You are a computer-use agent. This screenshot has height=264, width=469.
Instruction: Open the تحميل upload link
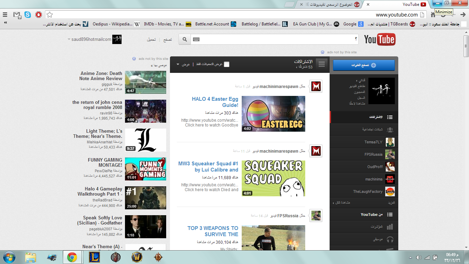[x=151, y=40]
